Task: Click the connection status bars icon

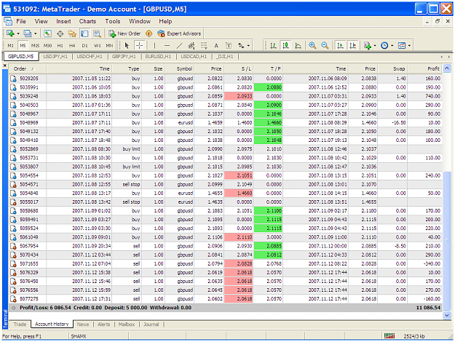Action: [x=389, y=336]
